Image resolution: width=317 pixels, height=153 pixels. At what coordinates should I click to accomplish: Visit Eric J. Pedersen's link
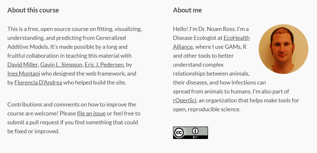coord(104,65)
